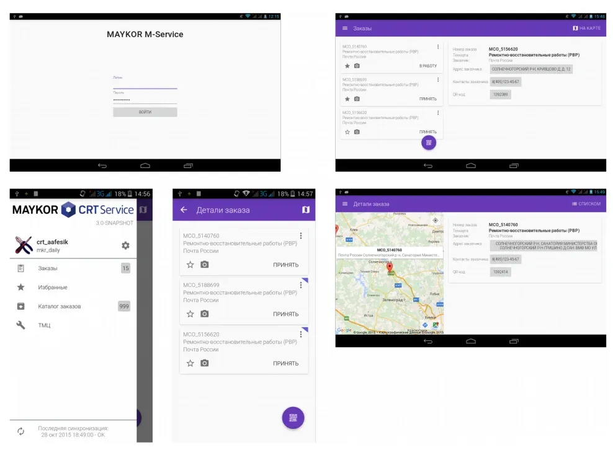Tap Android home button under login screen
This screenshot has width=613, height=450.
pyautogui.click(x=145, y=165)
